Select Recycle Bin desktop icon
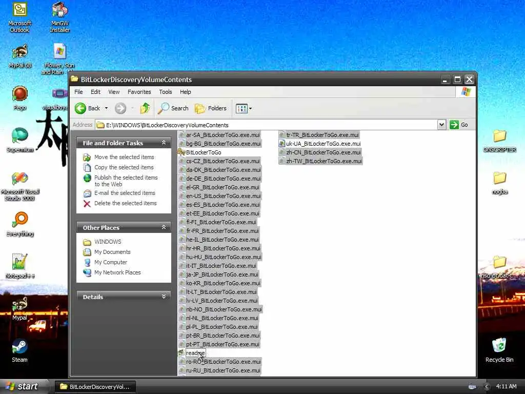This screenshot has width=525, height=394. [x=499, y=350]
